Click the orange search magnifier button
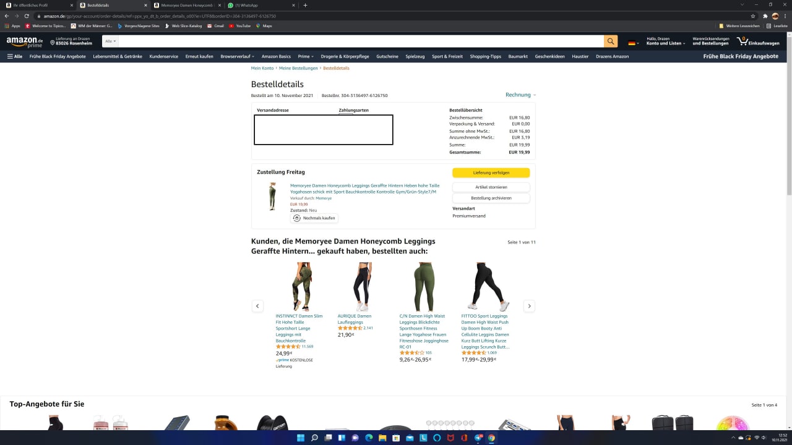The height and width of the screenshot is (445, 792). pos(611,41)
